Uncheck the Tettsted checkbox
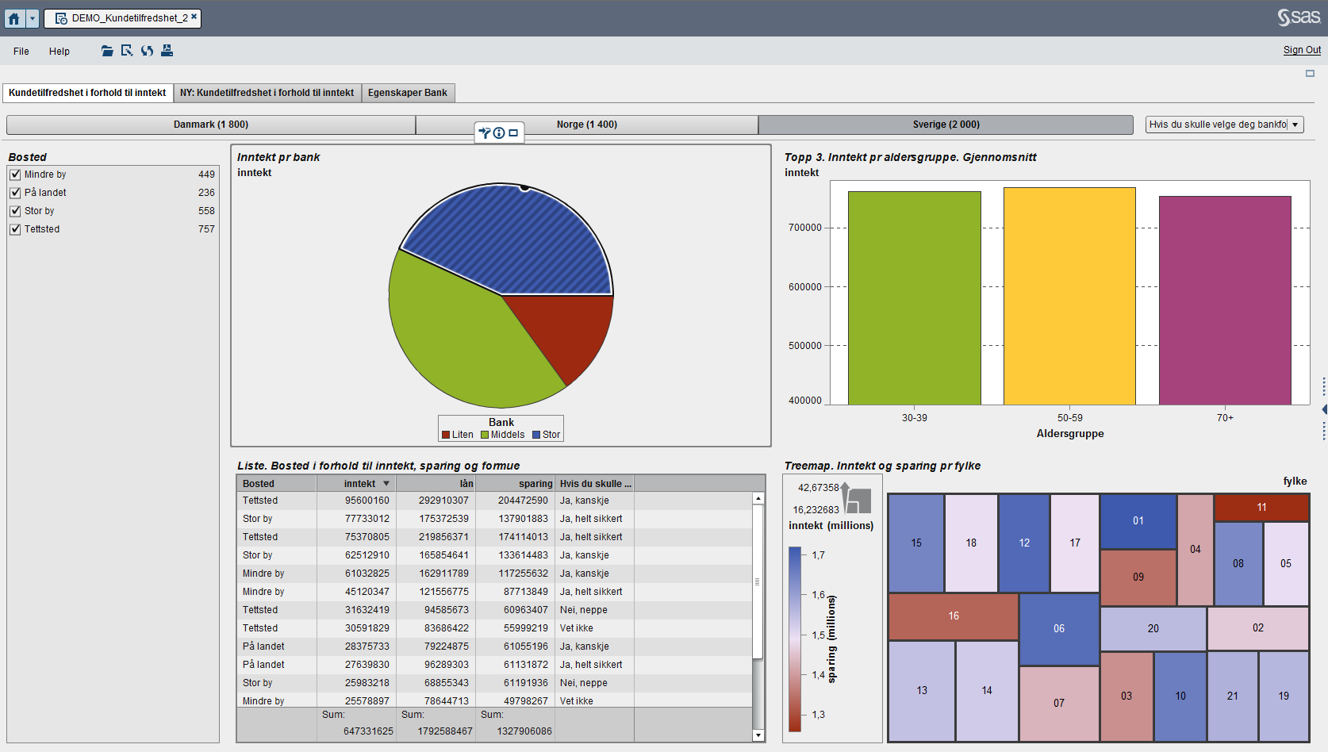Image resolution: width=1328 pixels, height=752 pixels. point(15,229)
